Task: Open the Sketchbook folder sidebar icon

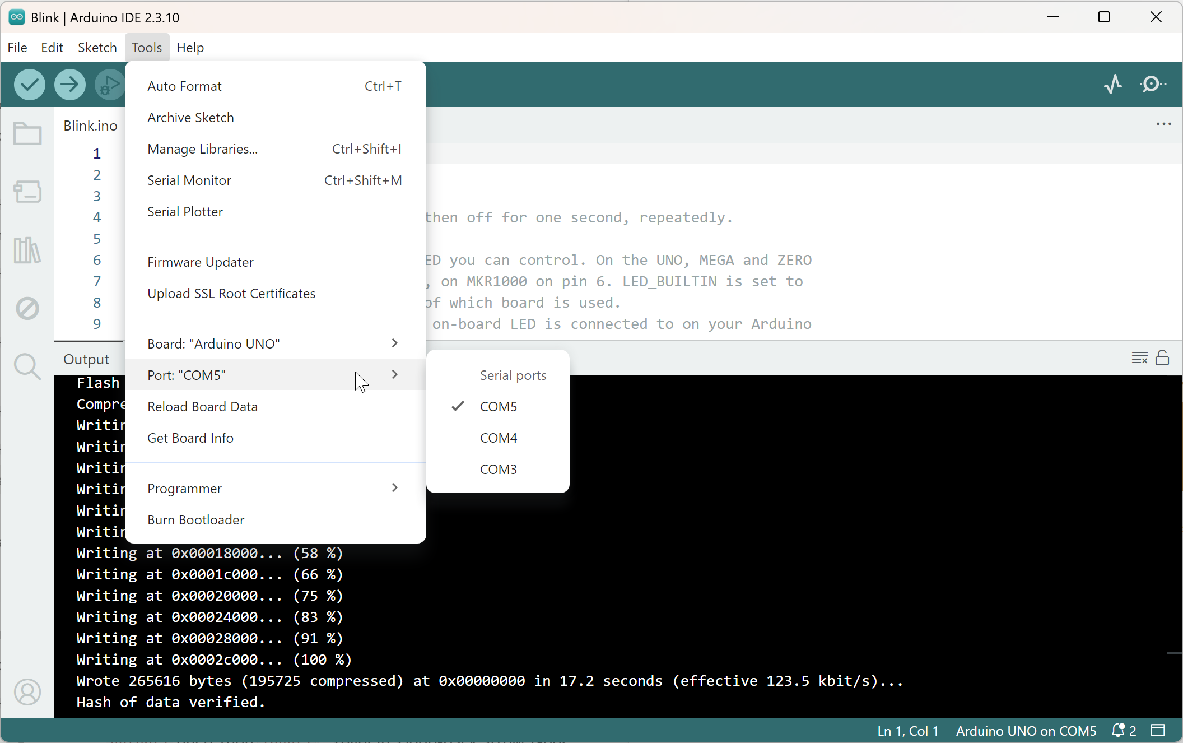Action: (27, 133)
